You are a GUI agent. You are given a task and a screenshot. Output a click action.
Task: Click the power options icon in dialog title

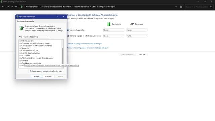pos(18,17)
